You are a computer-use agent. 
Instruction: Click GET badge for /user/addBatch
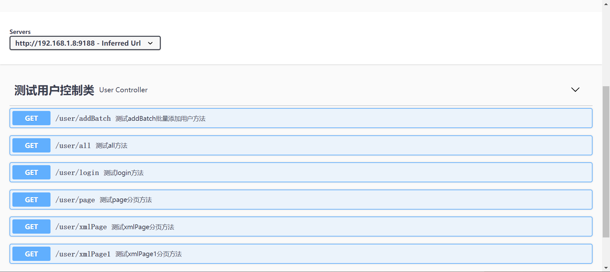(31, 118)
